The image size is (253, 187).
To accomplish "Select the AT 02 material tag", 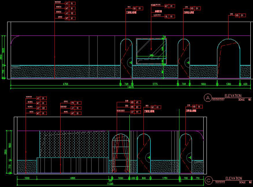I will (x=70, y=13).
